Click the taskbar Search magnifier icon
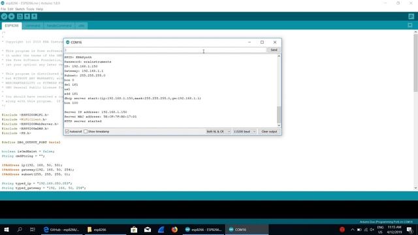 pos(20,230)
